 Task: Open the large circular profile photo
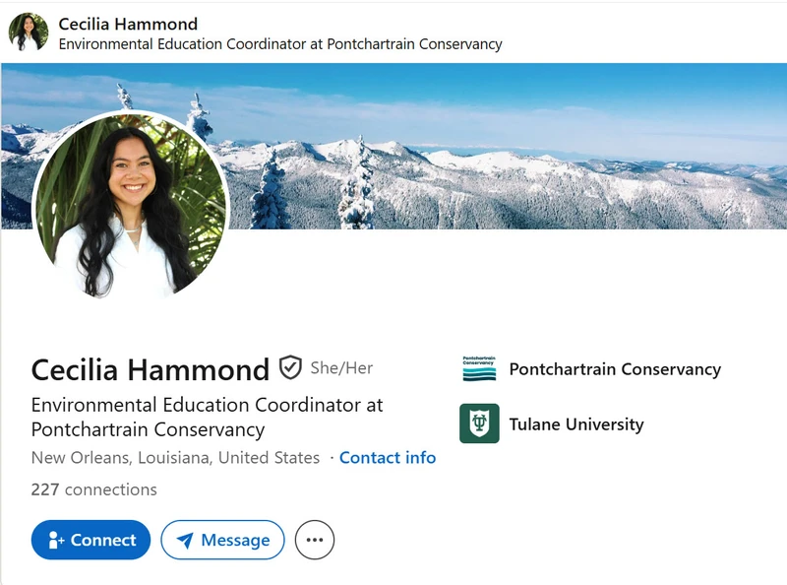pos(131,206)
